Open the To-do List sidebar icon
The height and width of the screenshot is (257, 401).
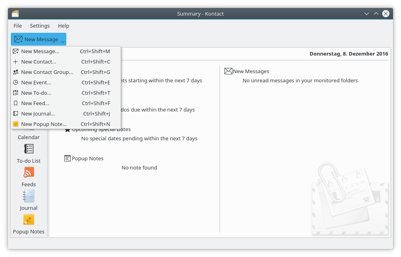click(x=29, y=149)
